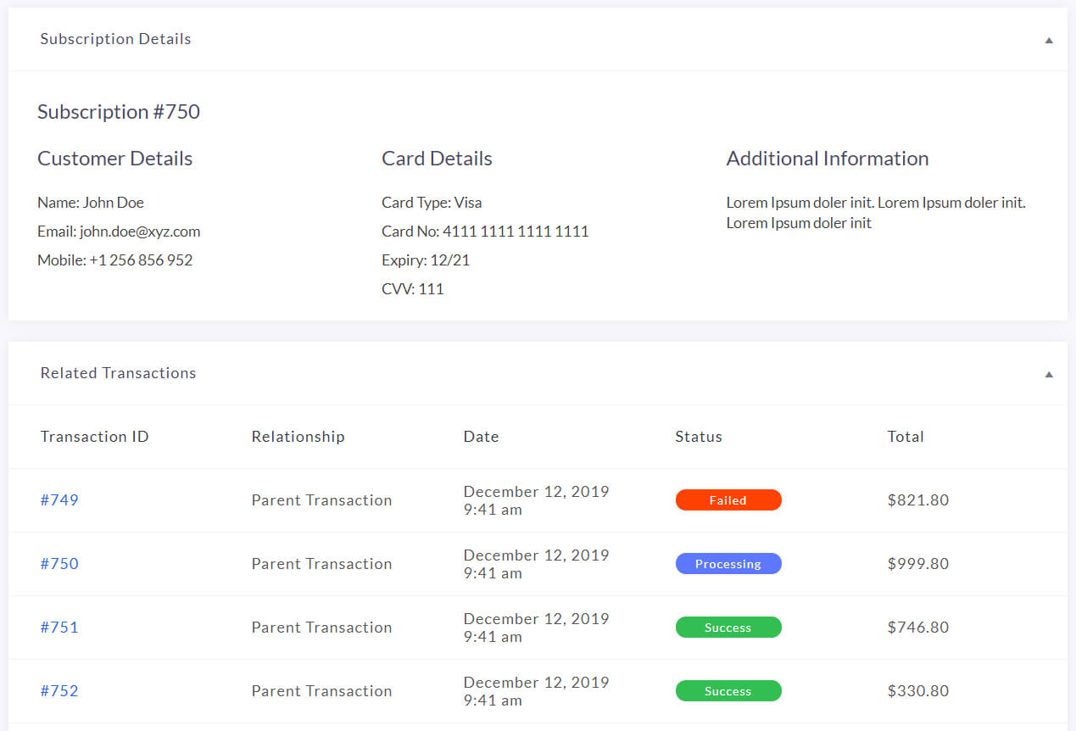The width and height of the screenshot is (1076, 731).
Task: Select the Total column header
Action: 906,436
